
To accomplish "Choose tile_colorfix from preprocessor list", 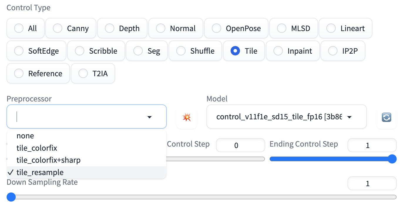I will click(37, 148).
